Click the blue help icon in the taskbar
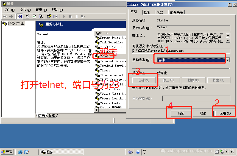This screenshot has height=156, width=237. pyautogui.click(x=138, y=152)
